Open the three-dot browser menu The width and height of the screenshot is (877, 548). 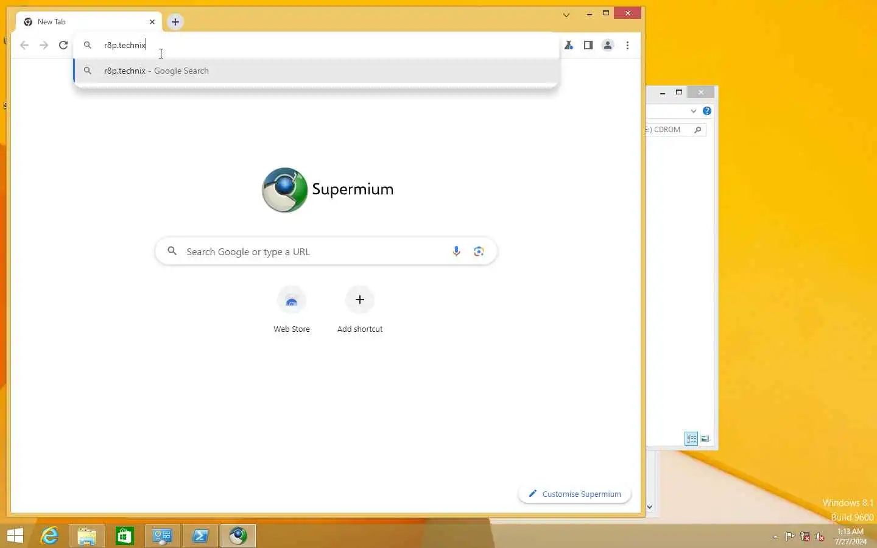pos(627,45)
